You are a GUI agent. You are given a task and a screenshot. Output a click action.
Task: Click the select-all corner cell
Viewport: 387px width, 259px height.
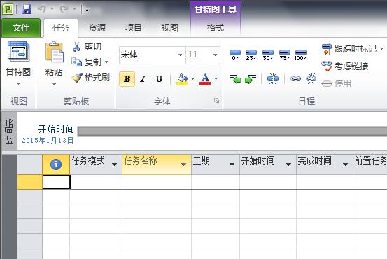click(x=30, y=164)
